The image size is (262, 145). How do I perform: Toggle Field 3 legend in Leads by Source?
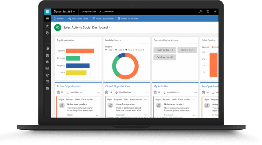point(130,50)
